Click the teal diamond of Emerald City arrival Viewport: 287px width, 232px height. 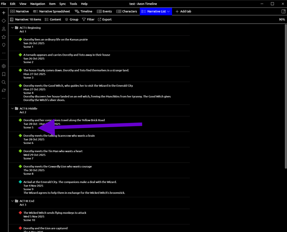click(20, 182)
